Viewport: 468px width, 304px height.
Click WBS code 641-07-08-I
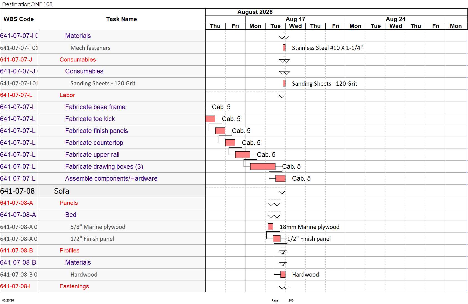tap(16, 286)
